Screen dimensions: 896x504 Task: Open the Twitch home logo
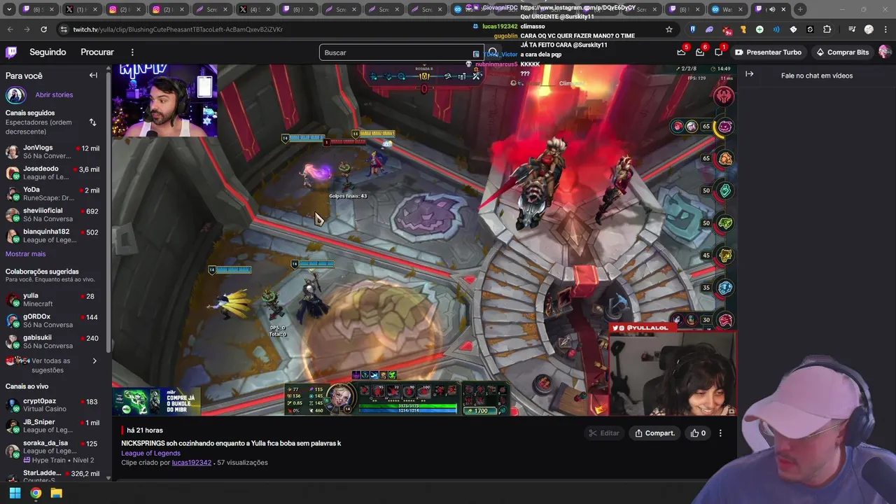pyautogui.click(x=11, y=52)
